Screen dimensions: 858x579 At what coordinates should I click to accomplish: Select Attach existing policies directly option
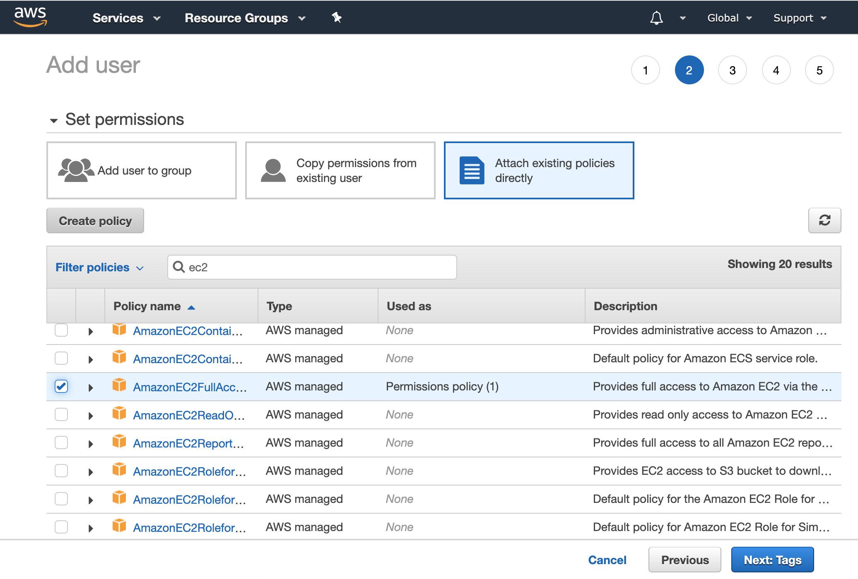point(539,170)
